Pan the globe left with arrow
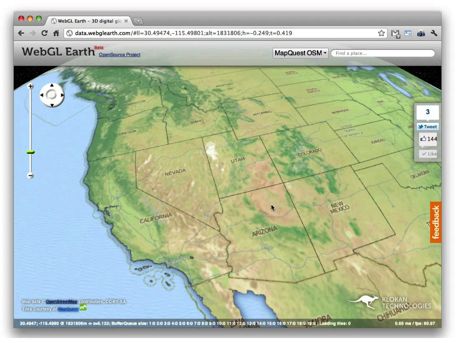Image resolution: width=461 pixels, height=343 pixels. click(42, 95)
